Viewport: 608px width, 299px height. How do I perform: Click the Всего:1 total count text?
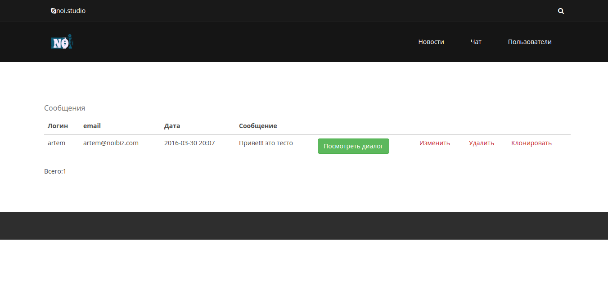(x=55, y=171)
